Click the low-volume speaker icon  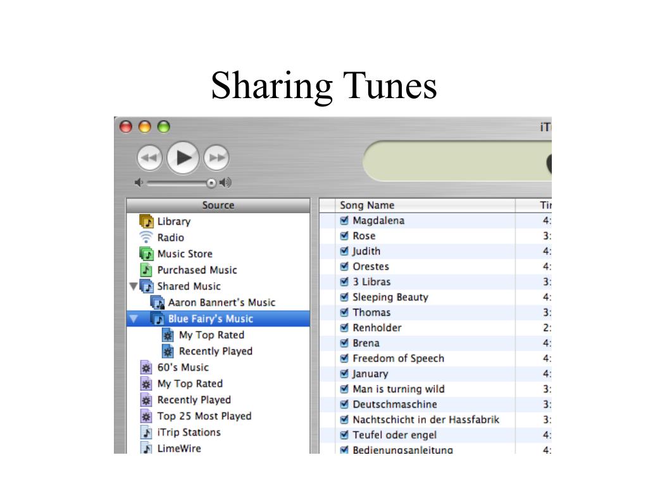[139, 183]
